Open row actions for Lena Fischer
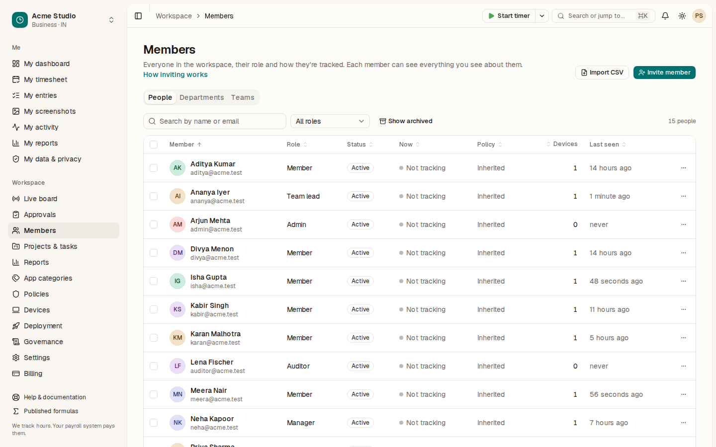 click(684, 366)
